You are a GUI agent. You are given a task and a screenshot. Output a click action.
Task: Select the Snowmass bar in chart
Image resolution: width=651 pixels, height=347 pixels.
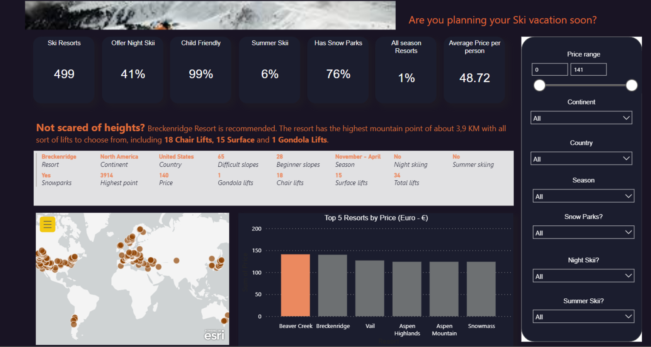481,289
